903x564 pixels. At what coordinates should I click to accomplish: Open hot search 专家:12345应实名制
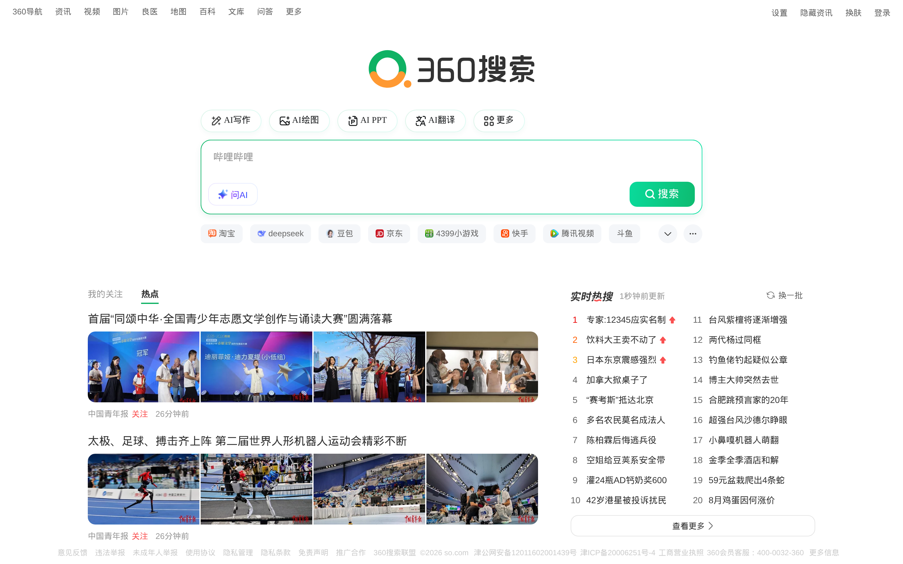pyautogui.click(x=626, y=320)
